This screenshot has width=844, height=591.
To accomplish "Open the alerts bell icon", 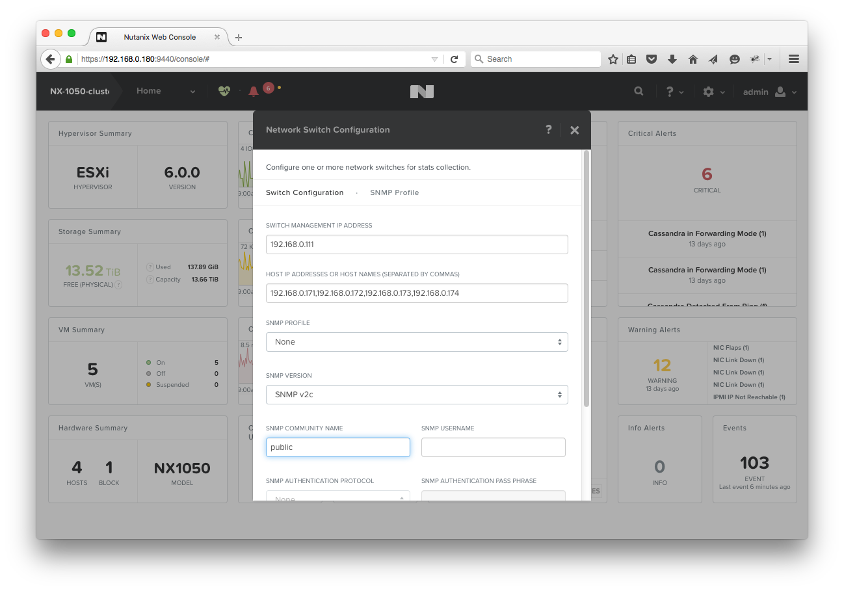I will tap(254, 92).
